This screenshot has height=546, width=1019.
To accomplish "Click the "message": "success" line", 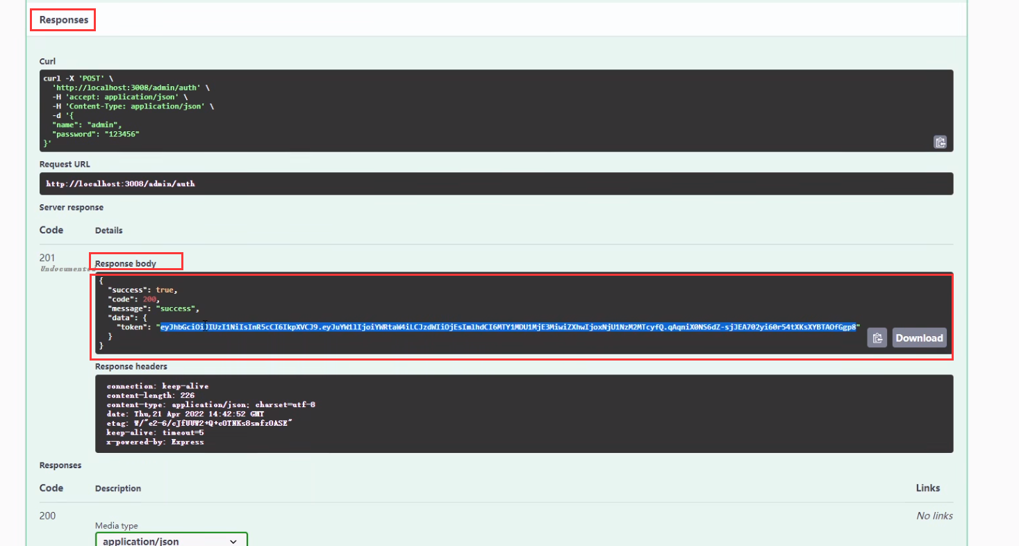I will [x=154, y=308].
